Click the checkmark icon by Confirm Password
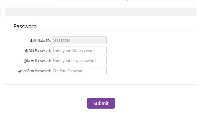216x126 pixels. pos(20,71)
